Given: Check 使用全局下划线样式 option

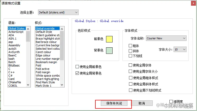Looking at the screenshot, I should click(x=131, y=90).
